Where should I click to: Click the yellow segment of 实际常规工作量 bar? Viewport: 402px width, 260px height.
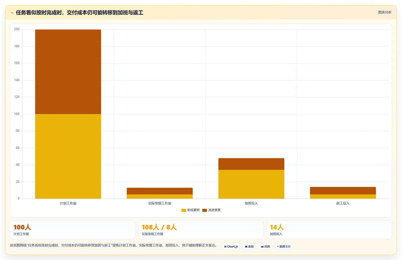click(x=160, y=197)
